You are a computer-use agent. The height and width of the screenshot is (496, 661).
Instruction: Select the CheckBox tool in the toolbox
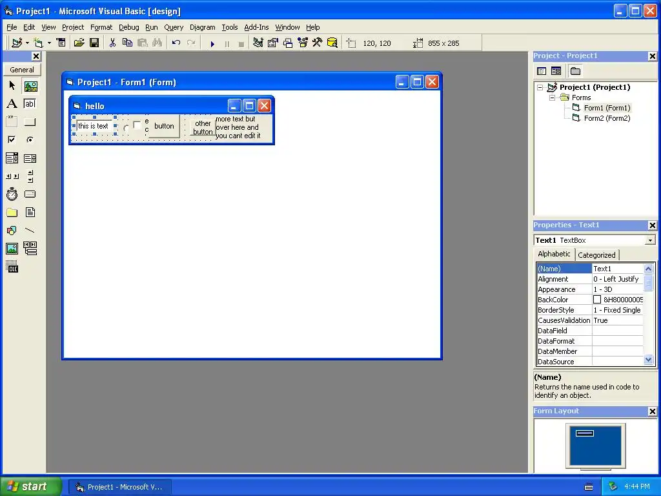pyautogui.click(x=12, y=139)
